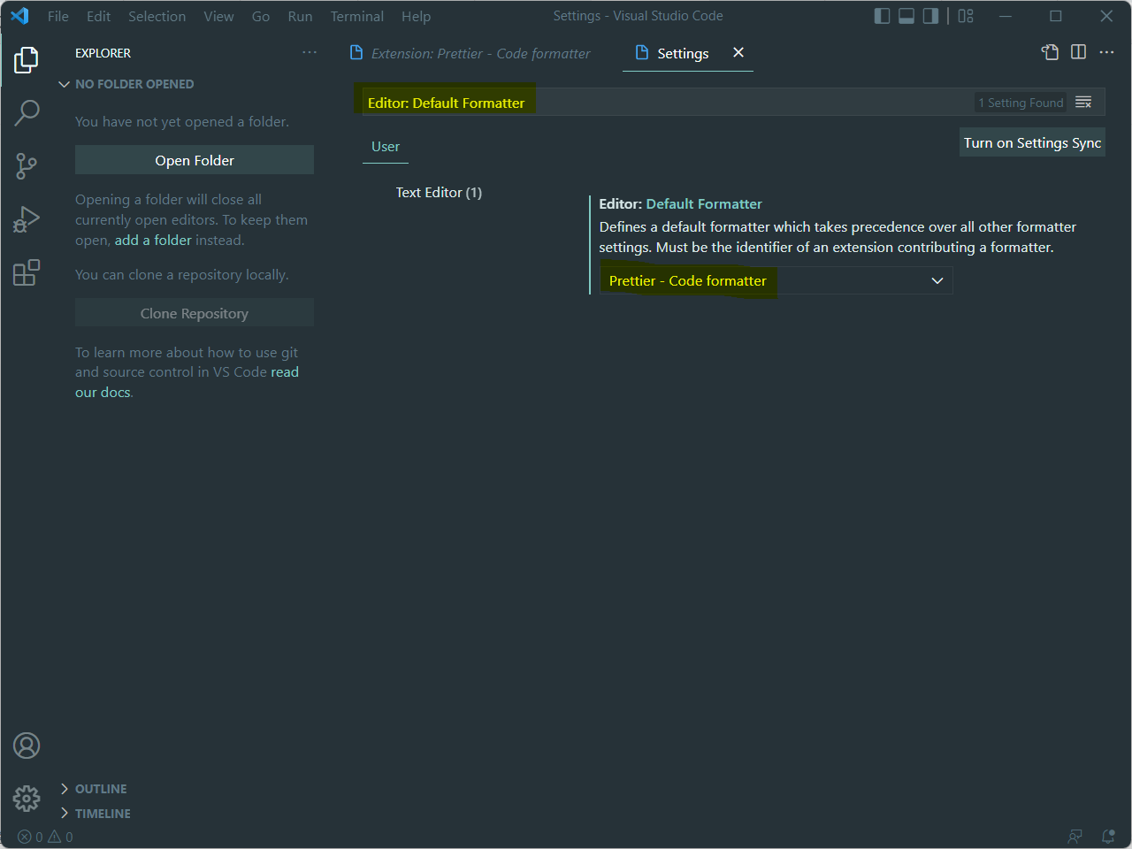This screenshot has height=849, width=1132.
Task: Switch to Extension: Prettier tab
Action: pos(471,53)
